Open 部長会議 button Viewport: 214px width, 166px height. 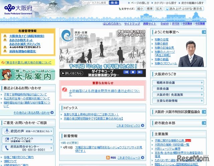coord(178,89)
